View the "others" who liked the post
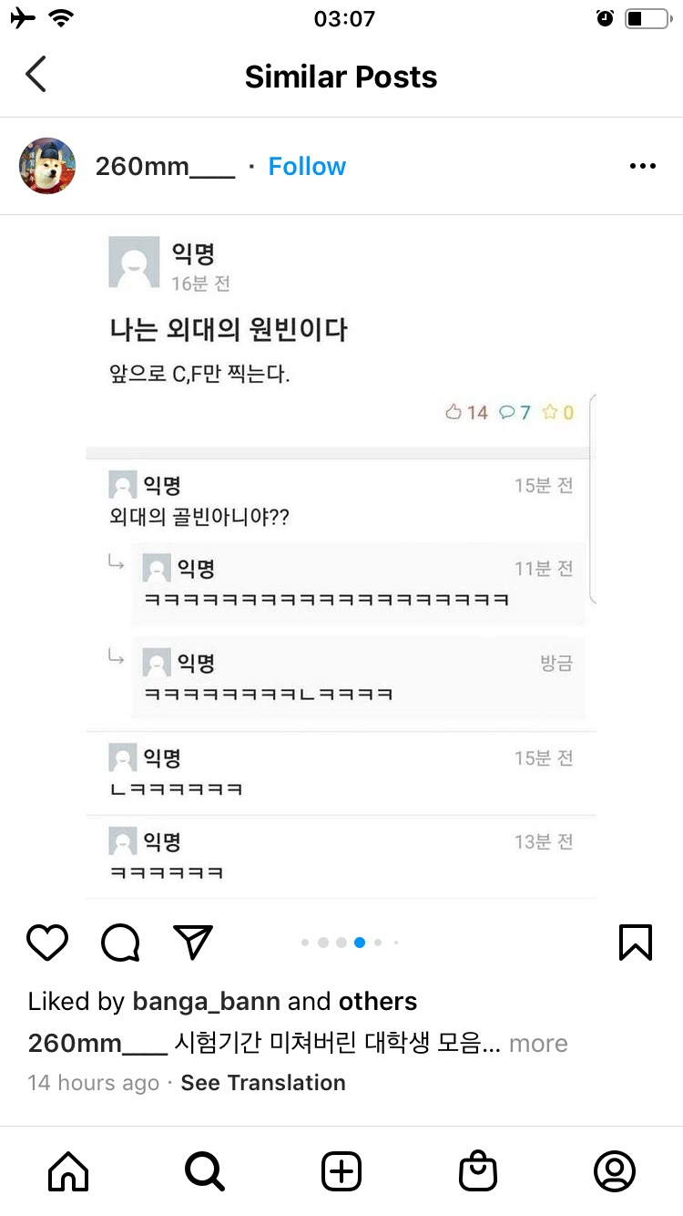This screenshot has width=683, height=1216. (x=378, y=1002)
